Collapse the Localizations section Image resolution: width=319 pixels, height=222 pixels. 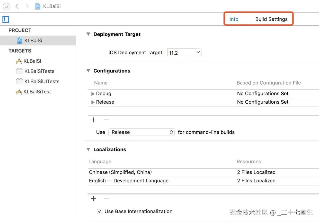click(x=88, y=149)
